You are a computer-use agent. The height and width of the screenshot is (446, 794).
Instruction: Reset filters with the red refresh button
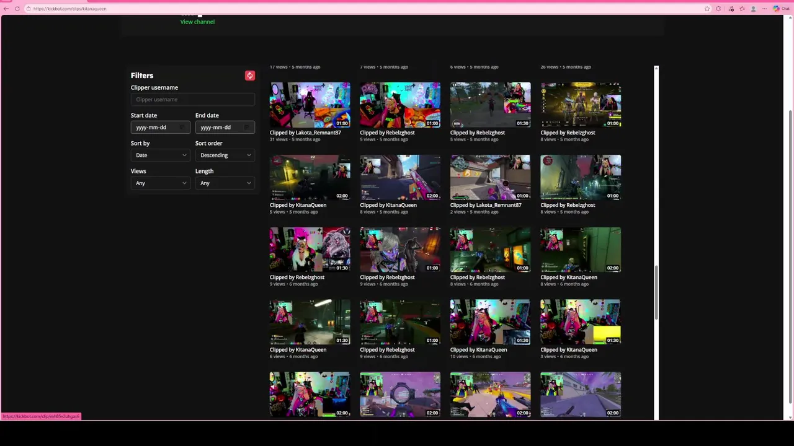coord(250,76)
